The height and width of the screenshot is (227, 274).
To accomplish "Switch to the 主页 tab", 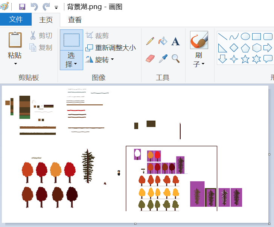I will [46, 20].
